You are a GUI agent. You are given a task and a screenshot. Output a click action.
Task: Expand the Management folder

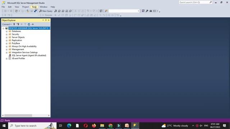(6, 49)
